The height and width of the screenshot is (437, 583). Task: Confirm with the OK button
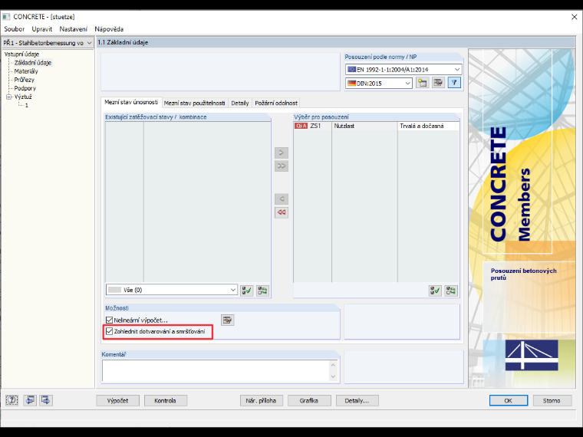[x=509, y=400]
